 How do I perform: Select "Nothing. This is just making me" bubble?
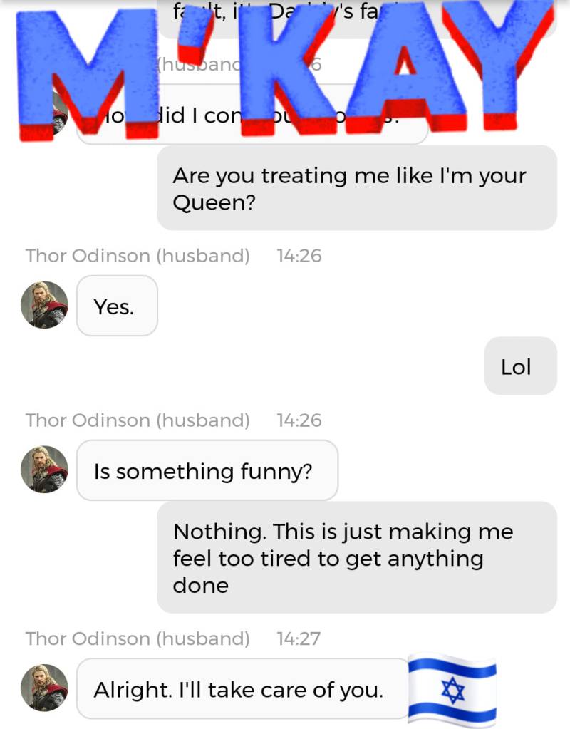point(357,557)
